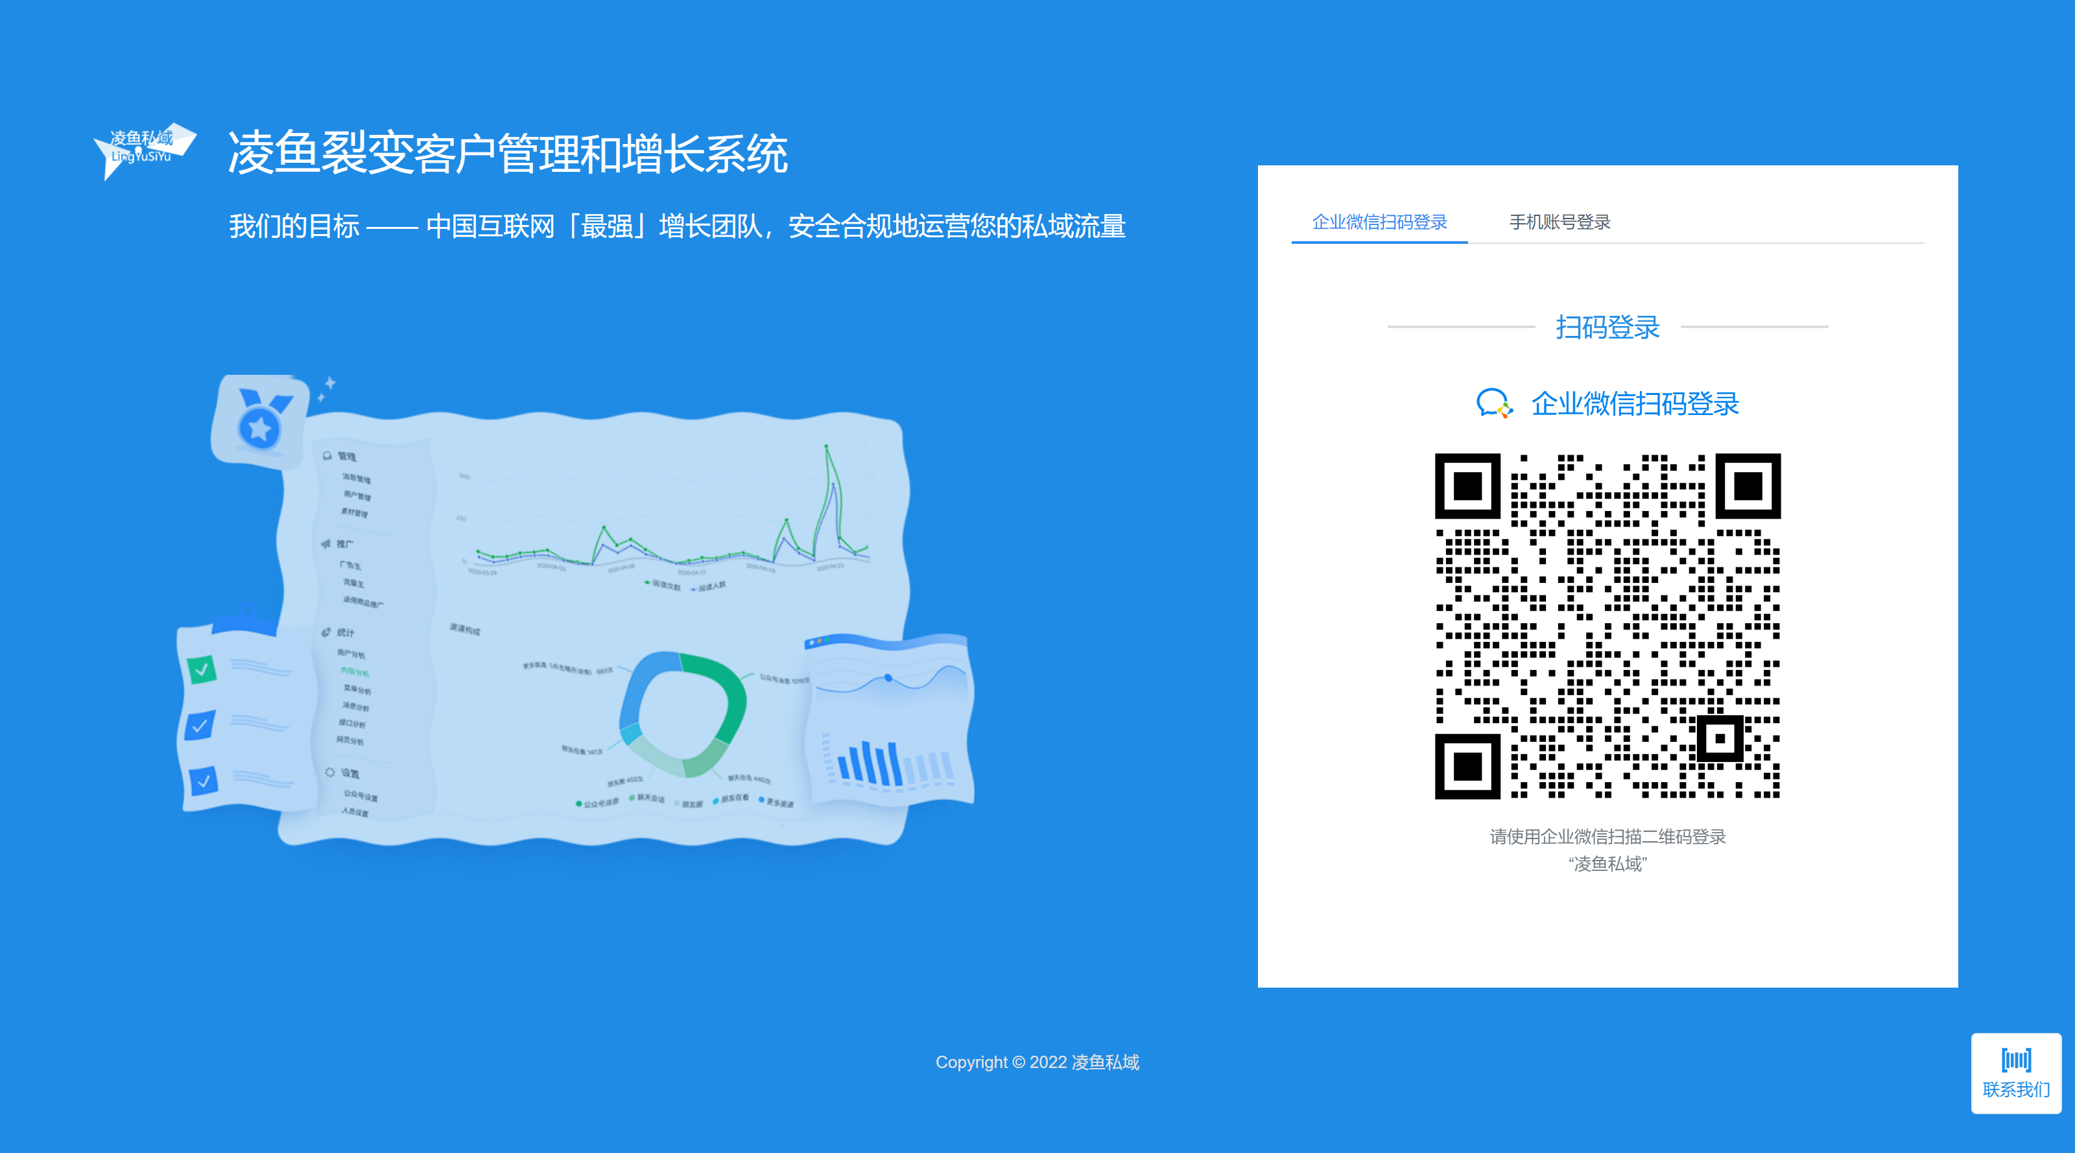Click the barcode icon above 联系我们
The width and height of the screenshot is (2075, 1153).
(x=2015, y=1059)
